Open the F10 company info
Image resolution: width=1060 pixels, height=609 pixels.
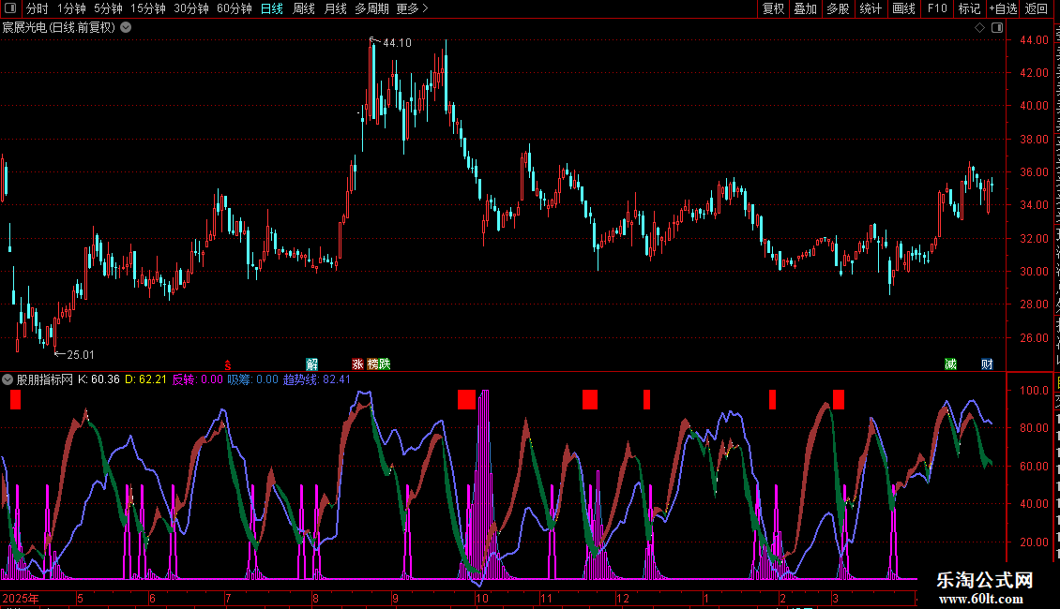click(x=937, y=8)
